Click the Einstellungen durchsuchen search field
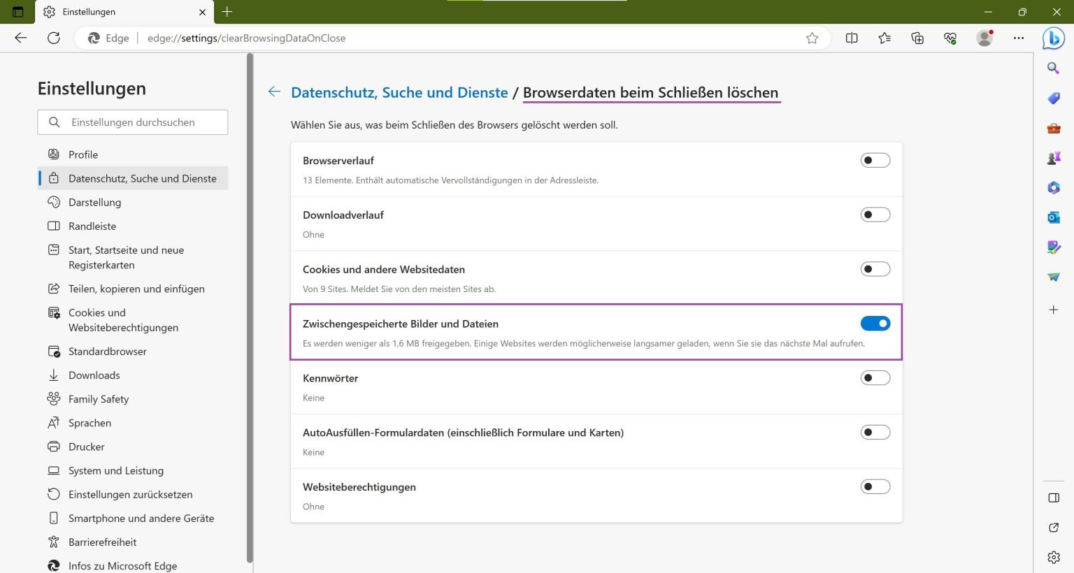This screenshot has height=573, width=1074. [133, 122]
